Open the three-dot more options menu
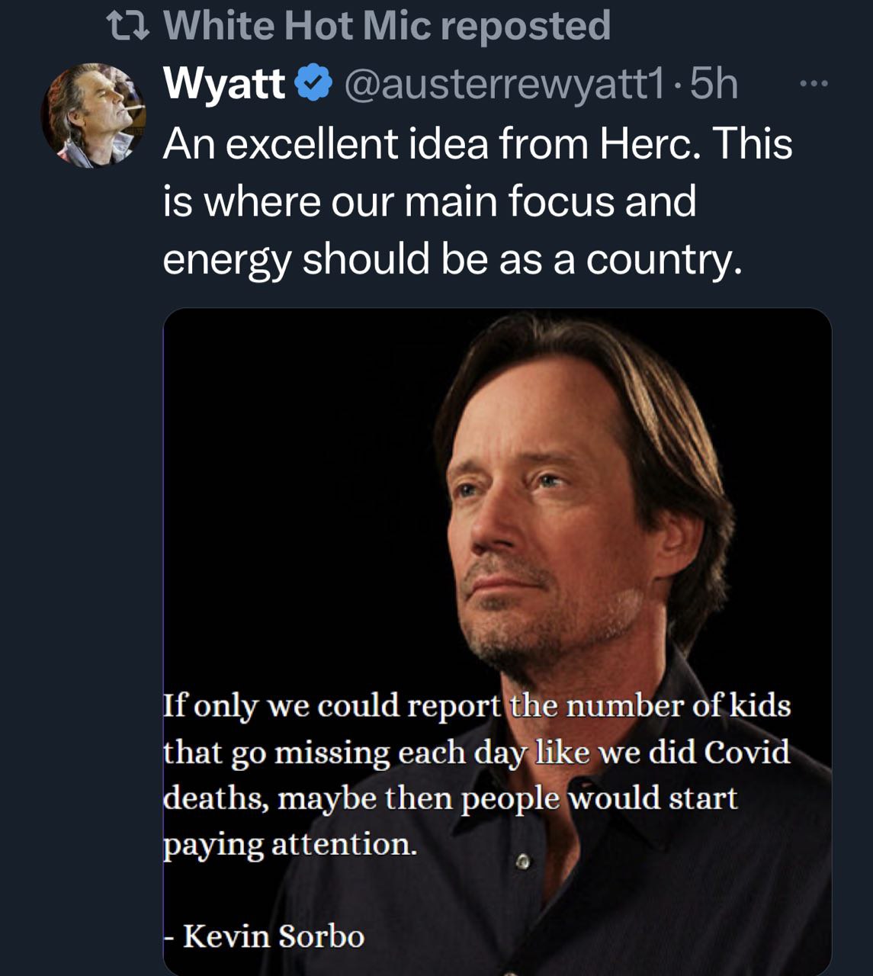Viewport: 873px width, 976px height. tap(813, 83)
